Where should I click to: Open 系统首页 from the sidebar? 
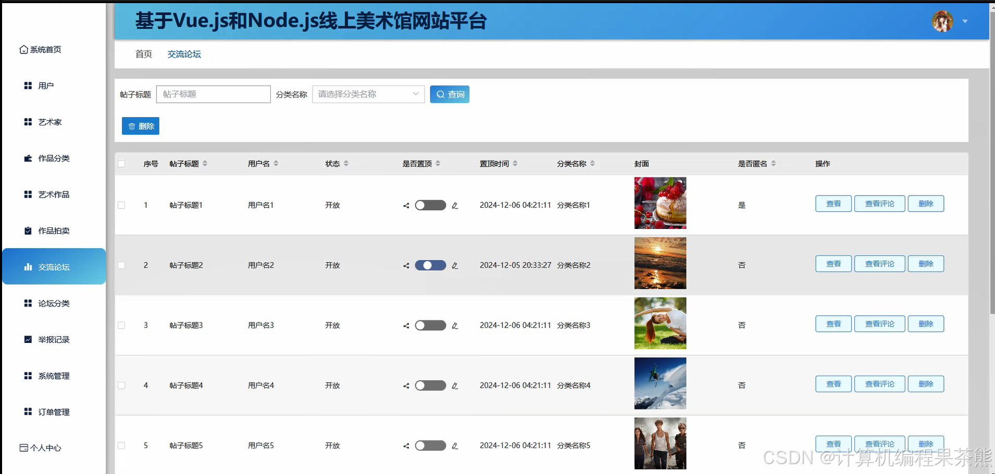pyautogui.click(x=41, y=49)
